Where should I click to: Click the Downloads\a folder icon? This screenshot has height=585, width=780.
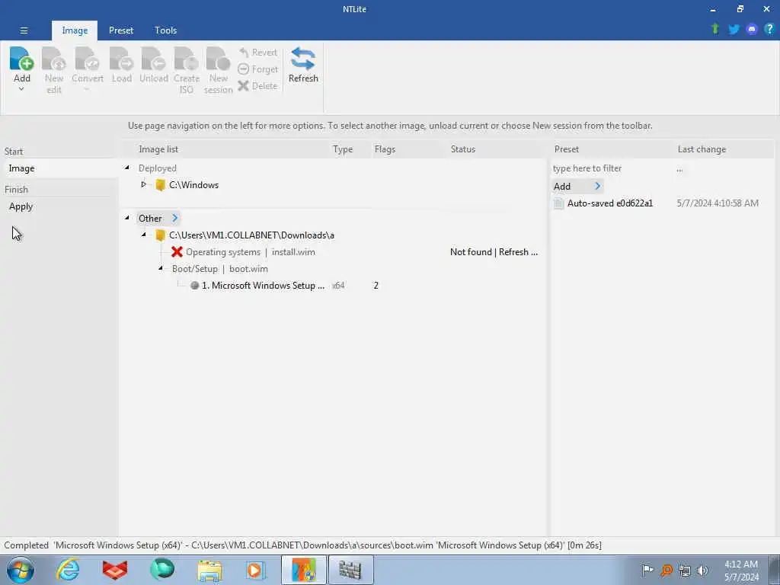point(160,235)
